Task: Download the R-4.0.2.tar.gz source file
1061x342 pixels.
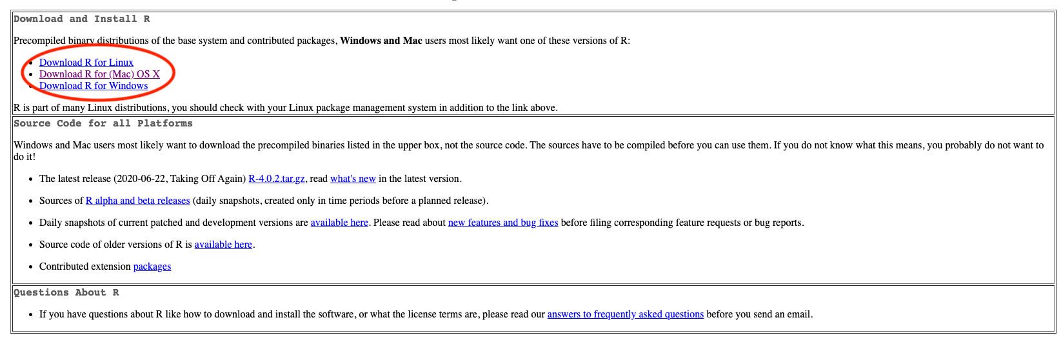Action: [276, 179]
